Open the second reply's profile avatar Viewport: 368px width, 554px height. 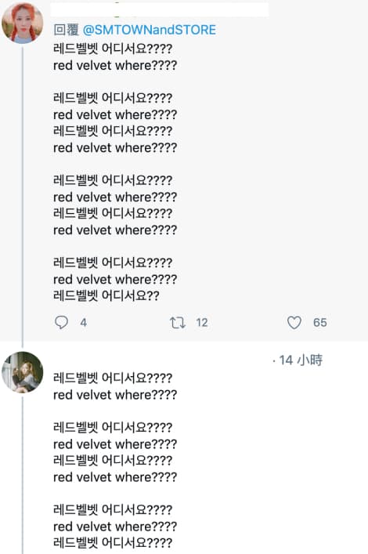tap(23, 372)
